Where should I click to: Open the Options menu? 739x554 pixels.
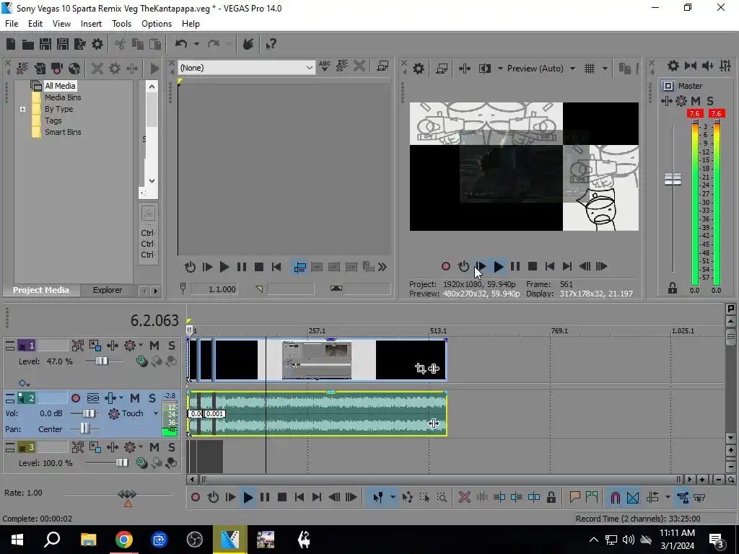pyautogui.click(x=157, y=24)
